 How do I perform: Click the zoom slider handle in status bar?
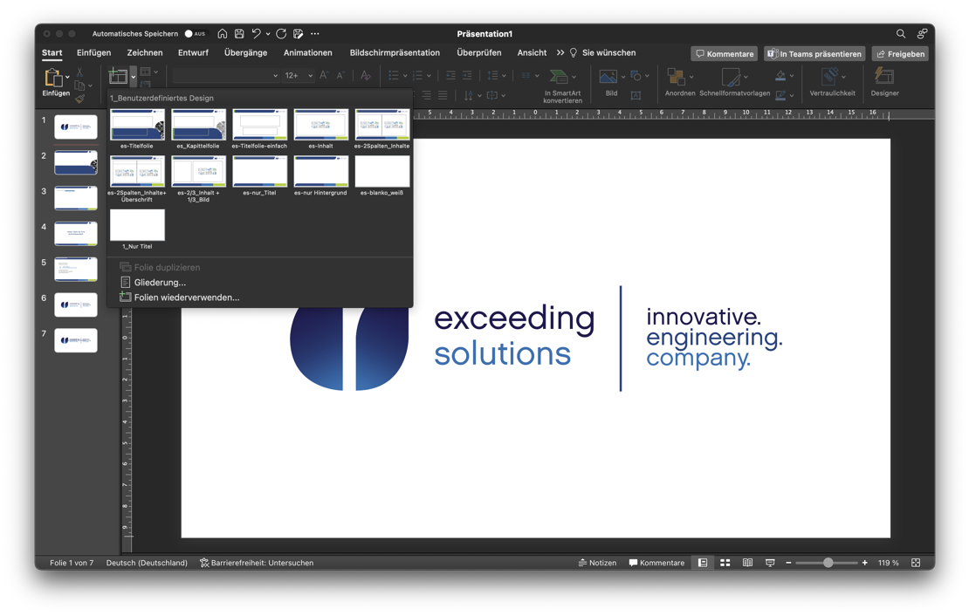click(x=828, y=563)
